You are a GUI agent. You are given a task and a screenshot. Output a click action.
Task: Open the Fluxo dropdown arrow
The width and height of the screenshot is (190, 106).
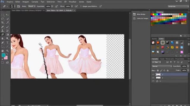point(72,6)
